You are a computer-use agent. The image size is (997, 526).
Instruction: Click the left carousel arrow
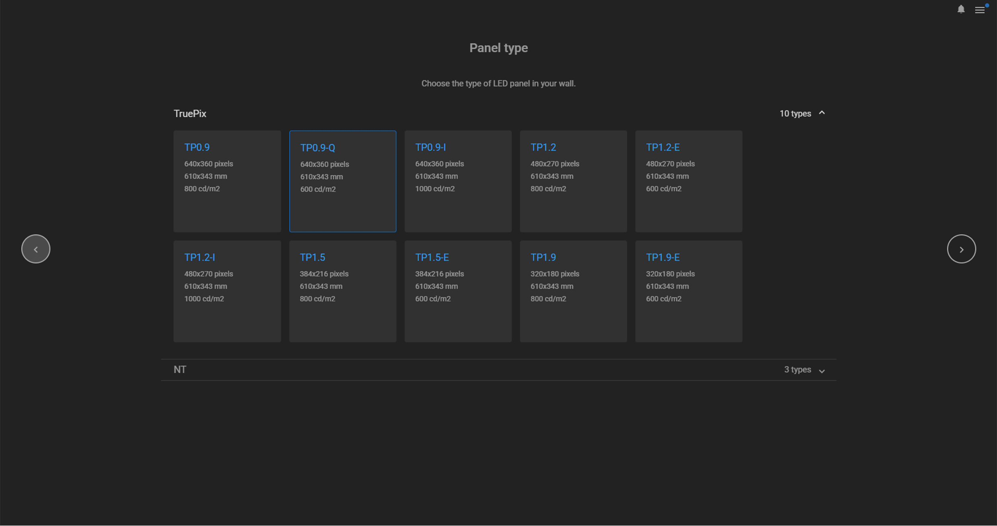pyautogui.click(x=35, y=249)
